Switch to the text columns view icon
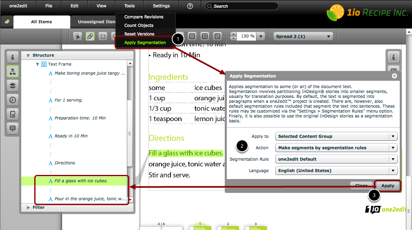412x230 pixels. (x=193, y=36)
